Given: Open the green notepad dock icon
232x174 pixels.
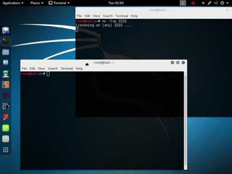Looking at the screenshot, I should tap(6, 128).
